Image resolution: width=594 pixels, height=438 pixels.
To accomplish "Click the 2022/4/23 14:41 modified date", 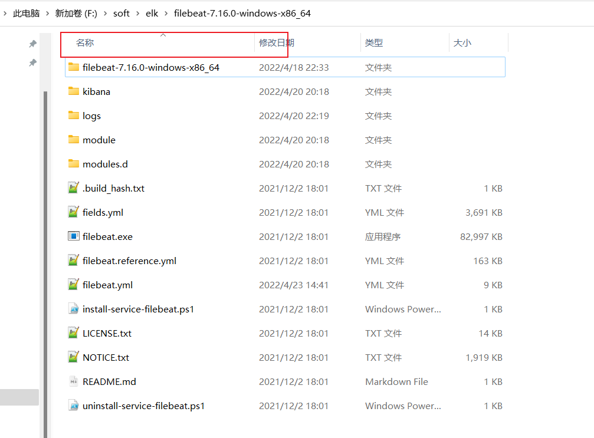I will [x=294, y=285].
